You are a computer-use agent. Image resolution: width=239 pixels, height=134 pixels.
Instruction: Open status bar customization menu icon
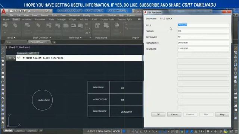[236, 131]
